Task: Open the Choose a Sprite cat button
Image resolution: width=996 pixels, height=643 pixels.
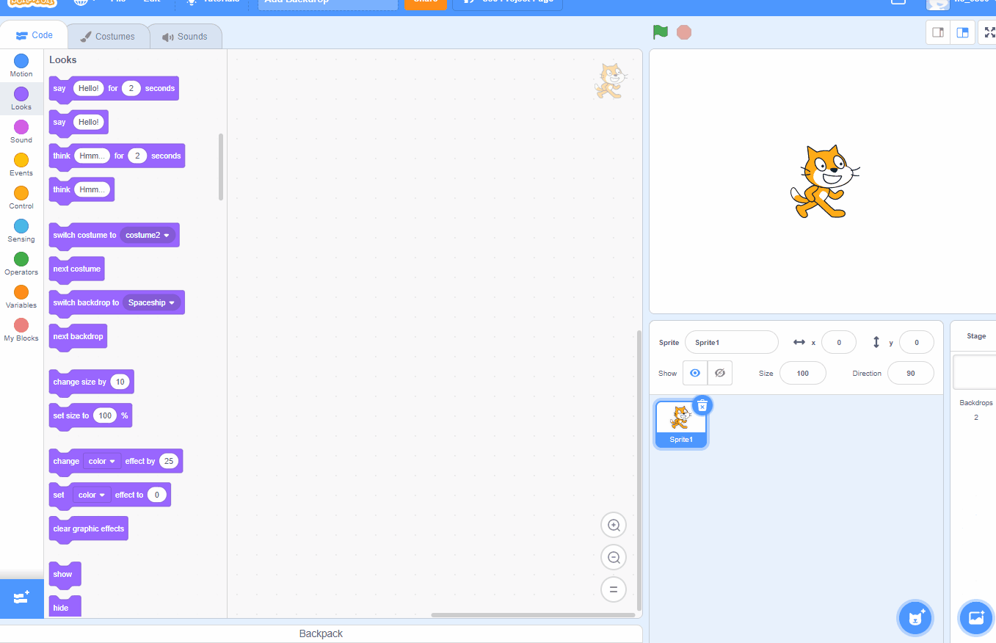Action: coord(915,618)
